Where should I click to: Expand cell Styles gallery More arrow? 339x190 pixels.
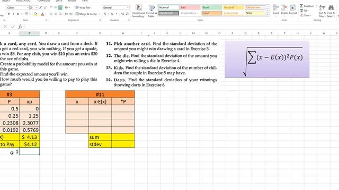(x=267, y=14)
